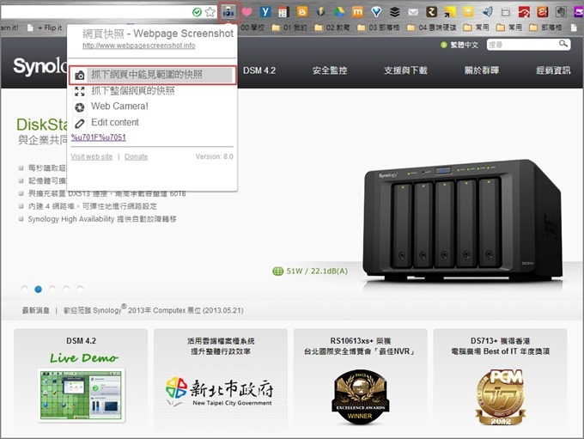Click the 最新消息 label
This screenshot has height=439, width=584.
(36, 310)
